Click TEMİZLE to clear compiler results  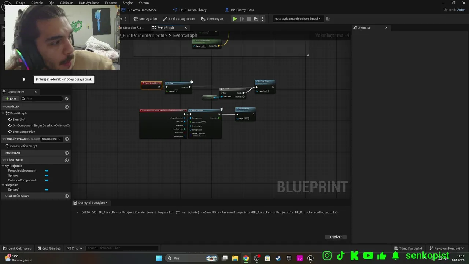click(x=336, y=237)
